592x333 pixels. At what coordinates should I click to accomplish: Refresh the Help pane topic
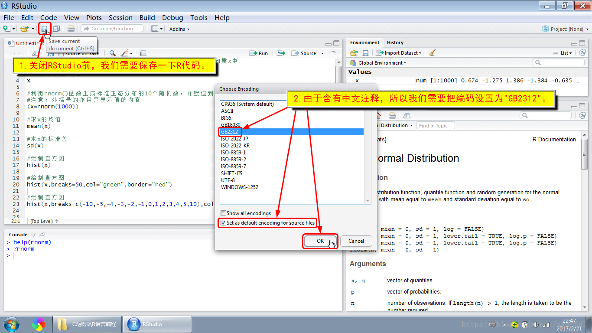[582, 116]
